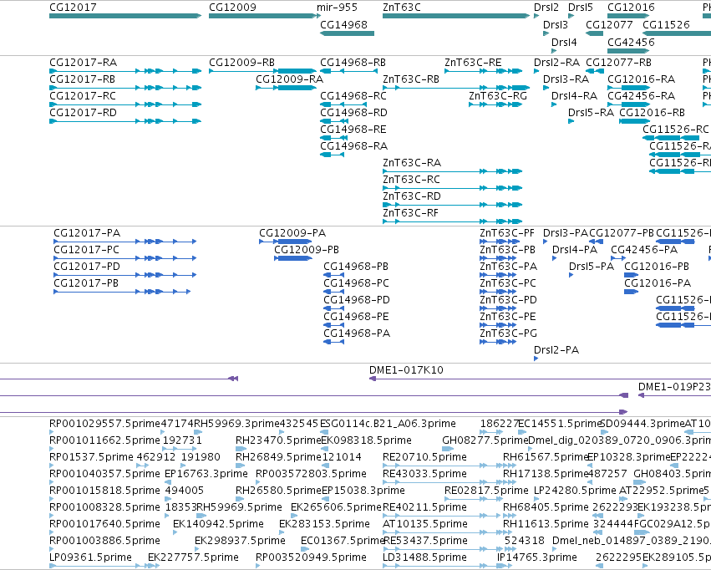Click the Drsl5 gene label
The width and height of the screenshot is (711, 570).
581,8
